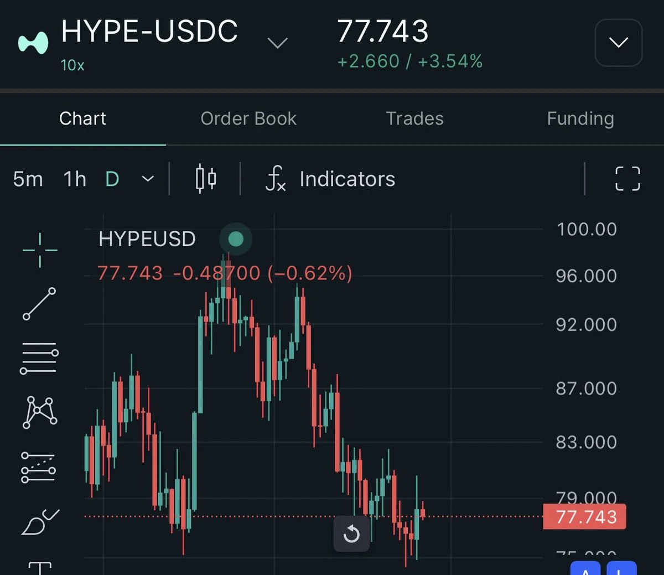Switch to the Order Book tab

click(248, 118)
